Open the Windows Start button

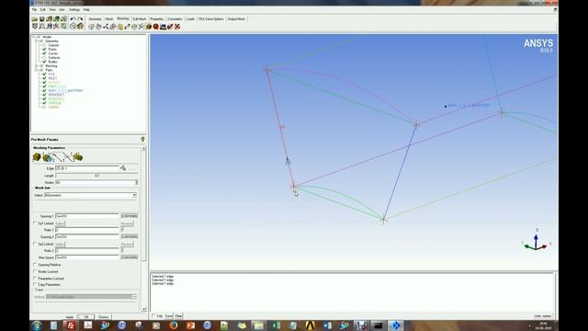click(x=37, y=325)
